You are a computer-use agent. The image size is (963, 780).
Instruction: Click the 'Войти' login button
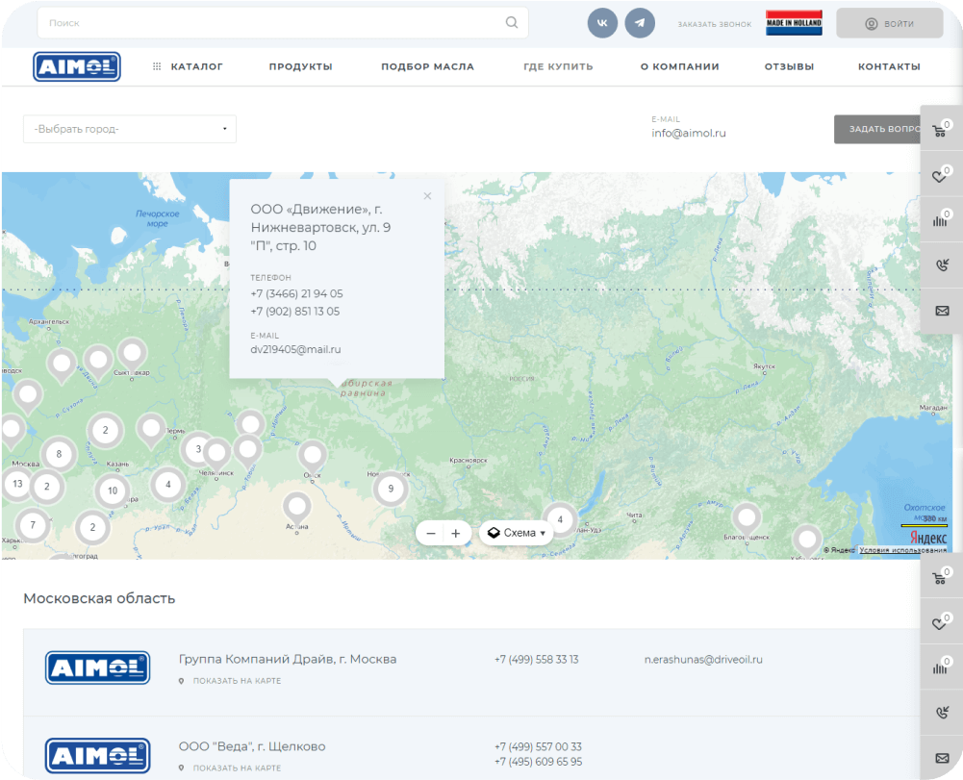(x=889, y=23)
